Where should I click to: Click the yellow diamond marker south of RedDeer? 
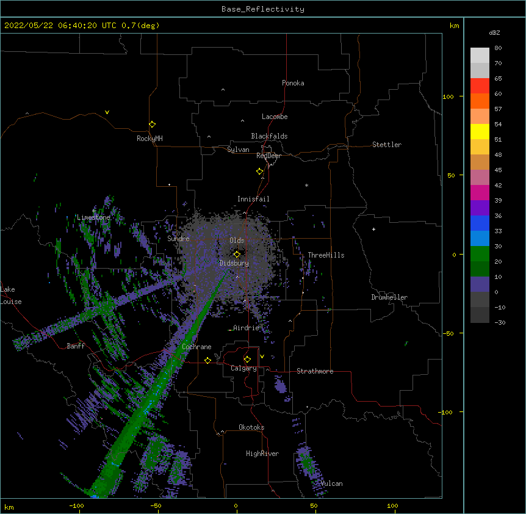(x=260, y=172)
